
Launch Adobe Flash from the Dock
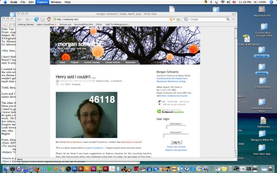[106, 169]
